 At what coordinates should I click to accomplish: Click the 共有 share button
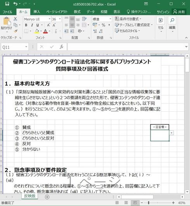(179, 12)
